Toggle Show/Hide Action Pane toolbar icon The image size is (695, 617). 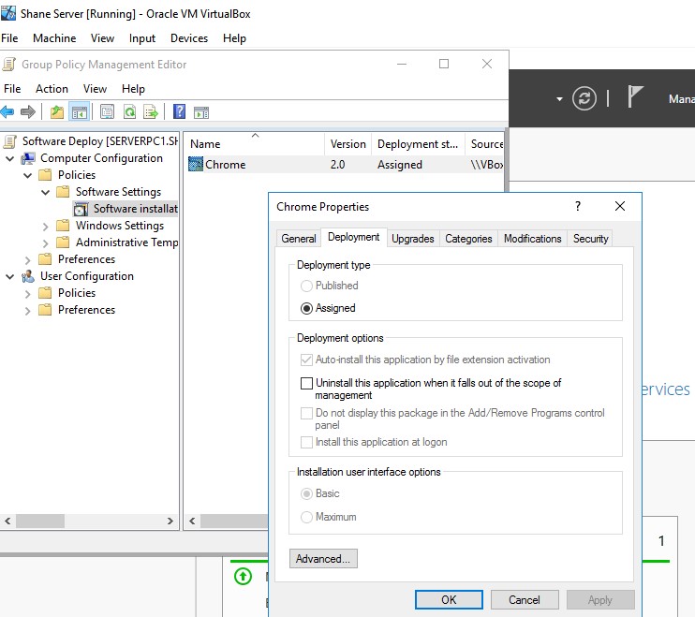click(201, 112)
